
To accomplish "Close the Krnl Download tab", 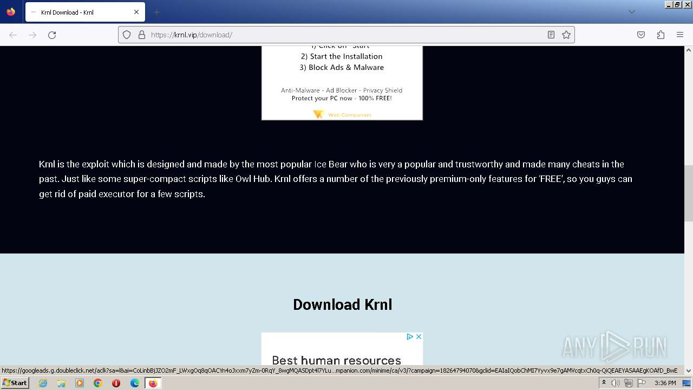I will [x=136, y=12].
